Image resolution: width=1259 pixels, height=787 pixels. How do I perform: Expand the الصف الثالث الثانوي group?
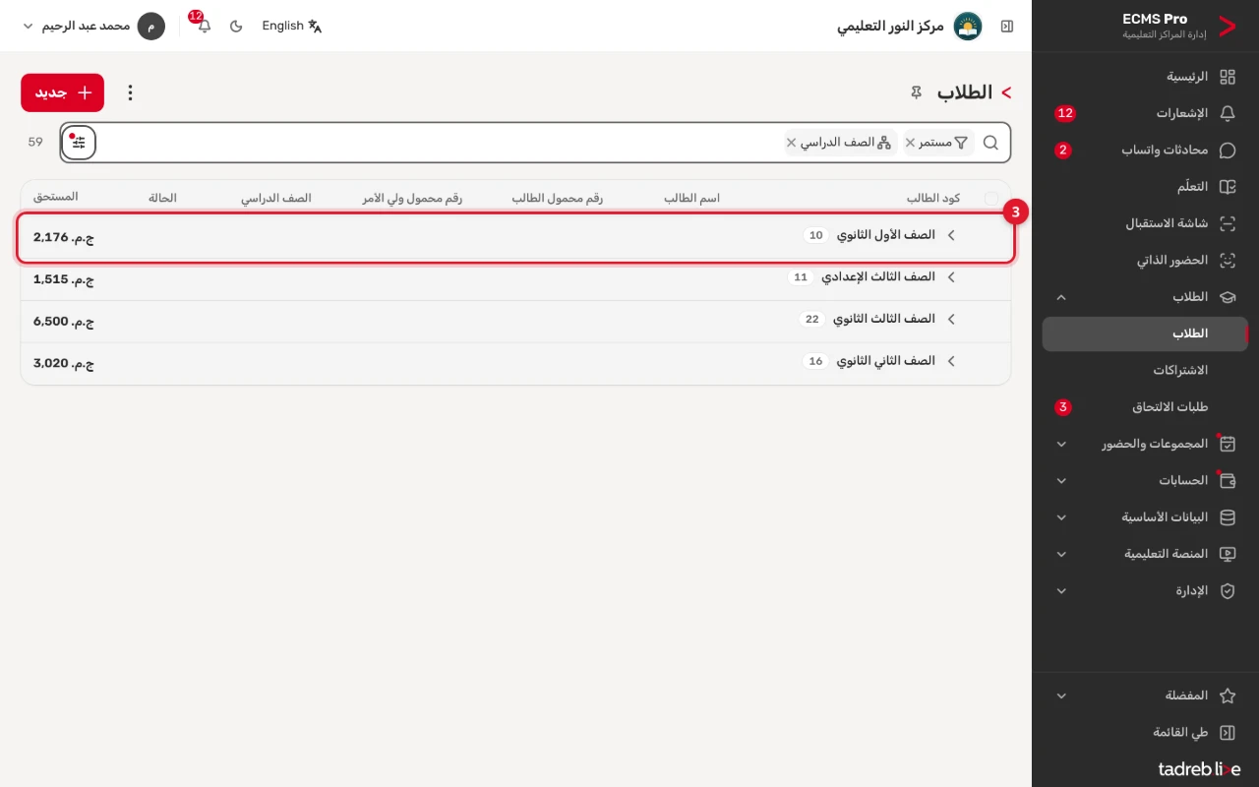(x=951, y=320)
